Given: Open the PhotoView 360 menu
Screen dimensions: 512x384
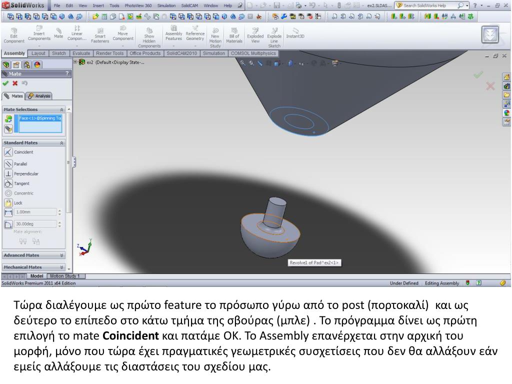Looking at the screenshot, I should point(138,5).
